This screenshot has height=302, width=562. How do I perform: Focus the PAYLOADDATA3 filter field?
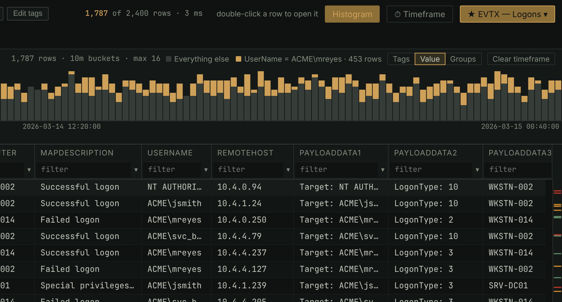click(x=519, y=169)
